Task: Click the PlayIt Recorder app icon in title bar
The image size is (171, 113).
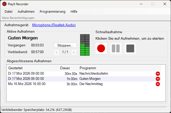Action: 4,4
